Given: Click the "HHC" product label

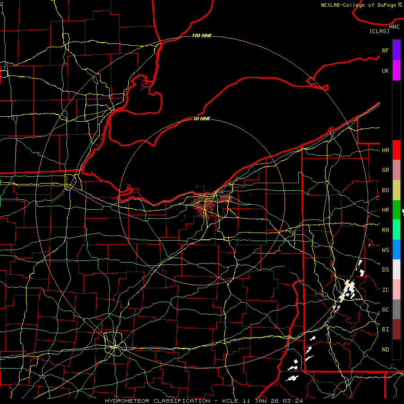Looking at the screenshot, I should pyautogui.click(x=395, y=27).
